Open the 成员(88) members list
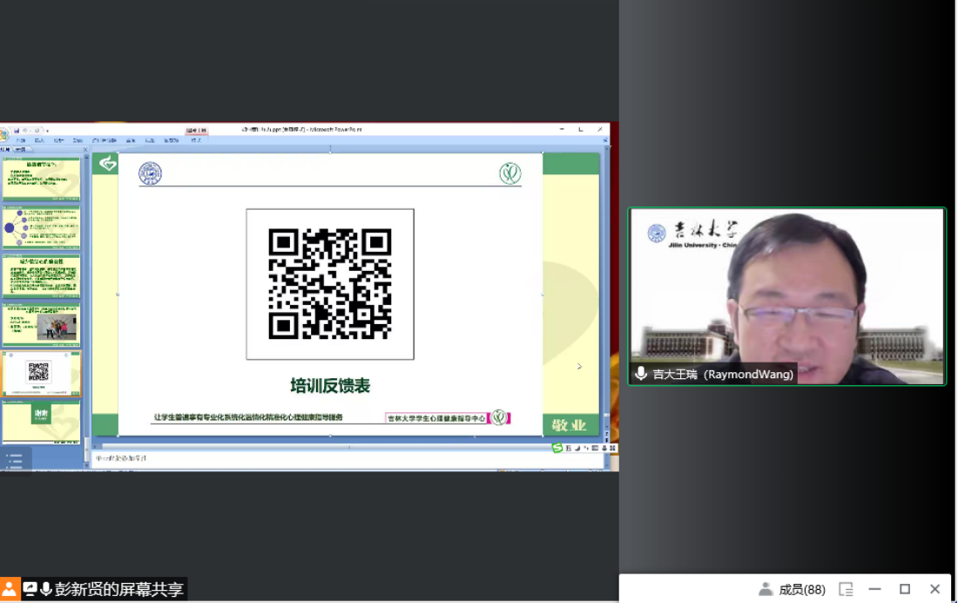This screenshot has height=603, width=958. tap(792, 589)
